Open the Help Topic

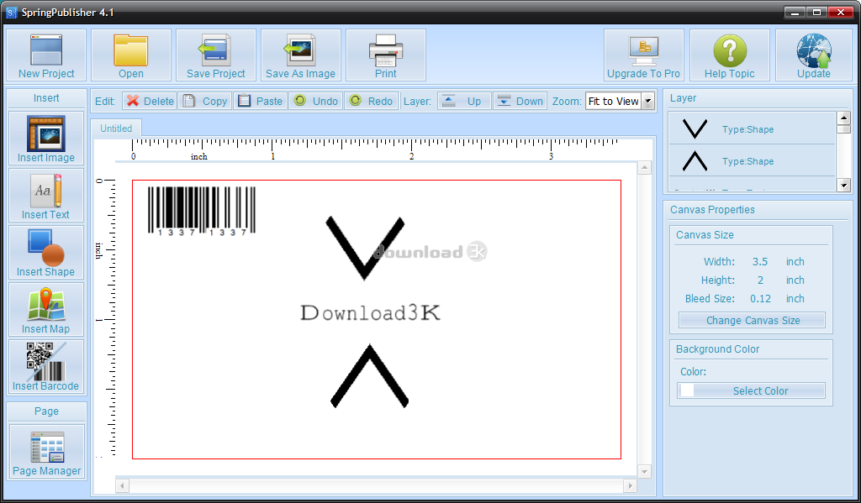(x=729, y=55)
